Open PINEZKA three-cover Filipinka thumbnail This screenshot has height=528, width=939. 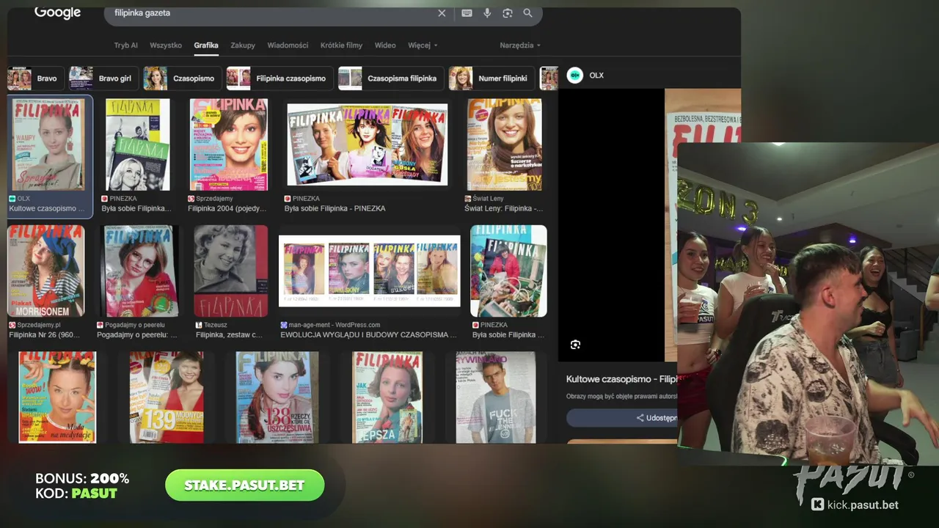click(367, 144)
